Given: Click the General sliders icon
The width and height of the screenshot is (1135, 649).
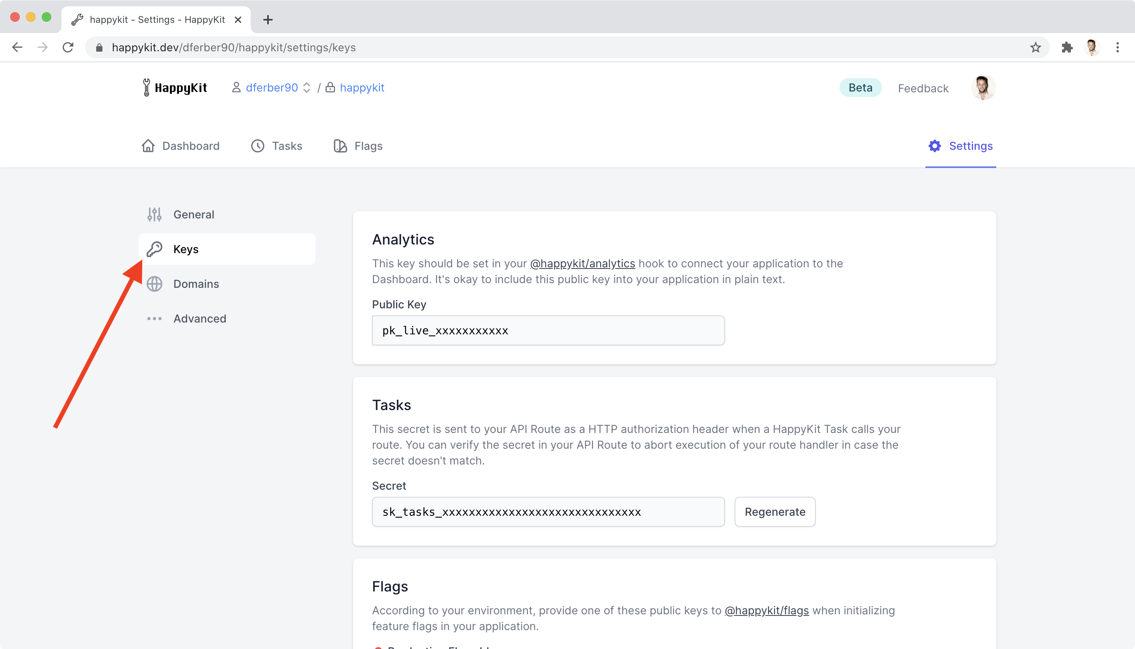Looking at the screenshot, I should (x=154, y=214).
